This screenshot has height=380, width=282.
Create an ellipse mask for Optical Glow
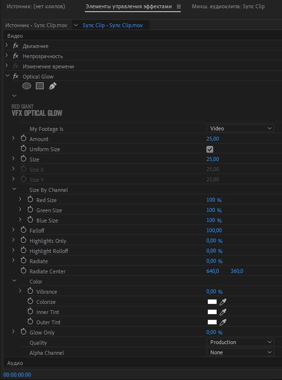(27, 86)
